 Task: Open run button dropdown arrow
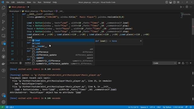point(183,7)
